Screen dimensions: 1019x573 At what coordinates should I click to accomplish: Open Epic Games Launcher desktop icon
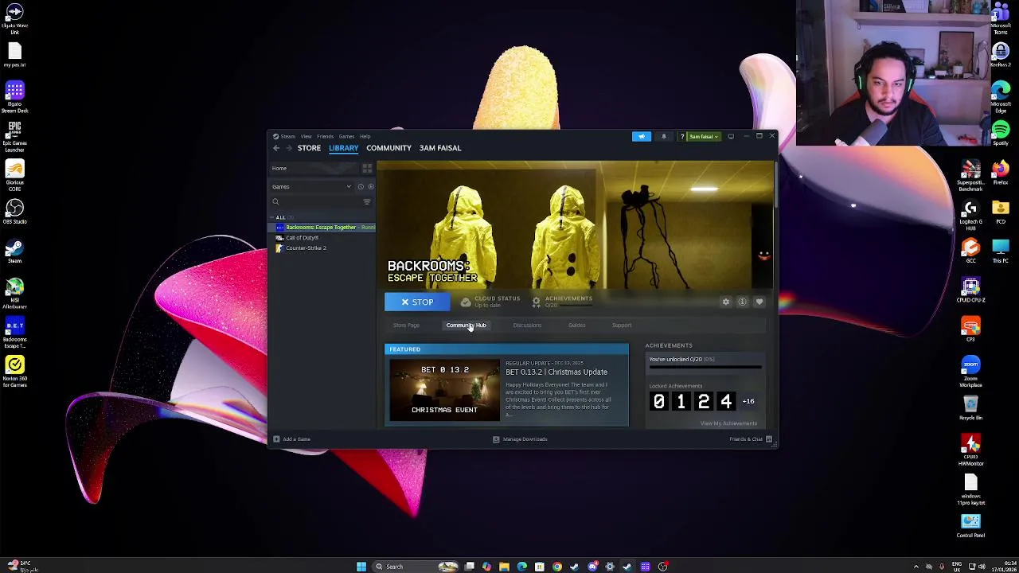click(14, 137)
